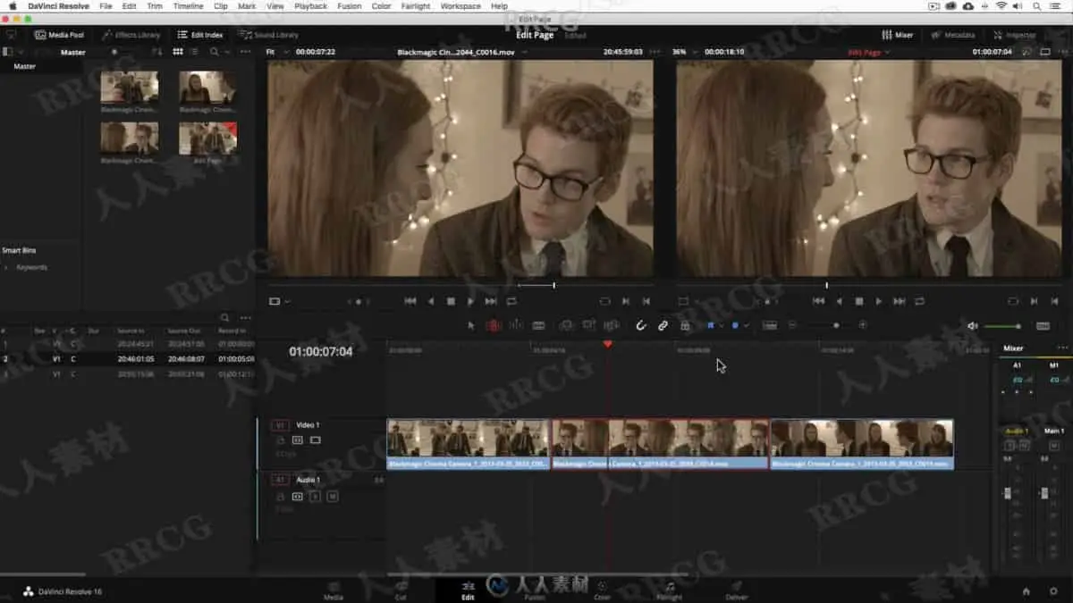Toggle the Linked Selection chain icon
Screen dimensions: 1073x603
tap(663, 326)
